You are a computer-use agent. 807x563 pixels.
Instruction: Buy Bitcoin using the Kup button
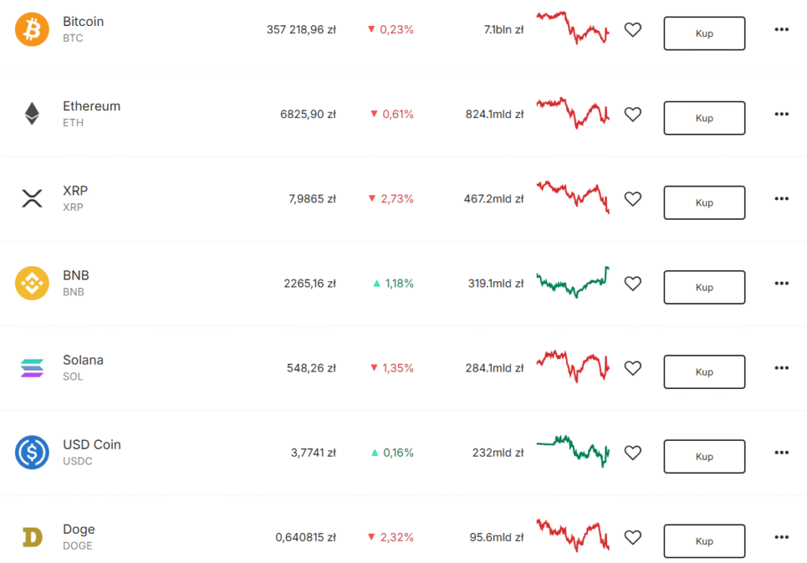click(x=704, y=33)
